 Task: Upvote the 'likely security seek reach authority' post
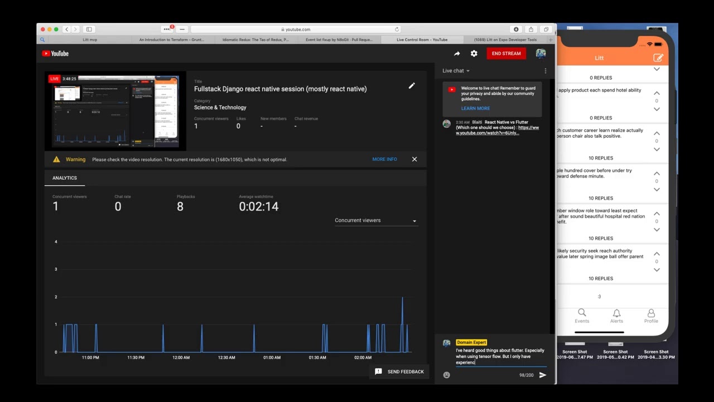click(657, 254)
